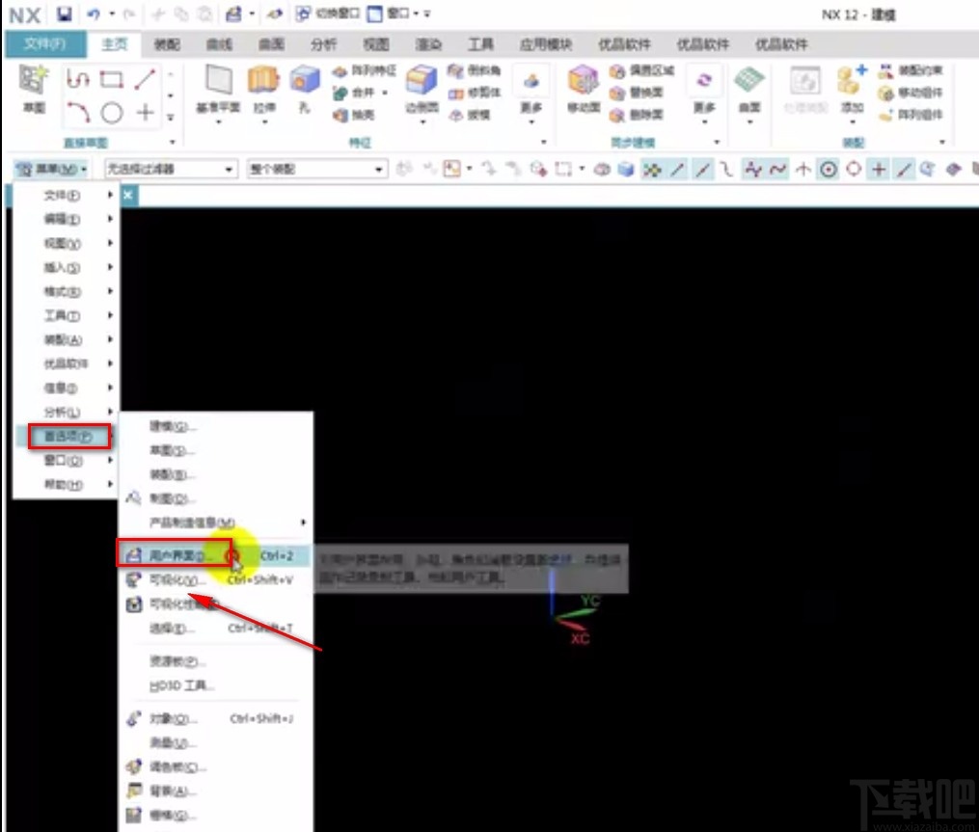Click the 阵列特征 pattern feature button
This screenshot has height=832, width=979.
click(364, 70)
